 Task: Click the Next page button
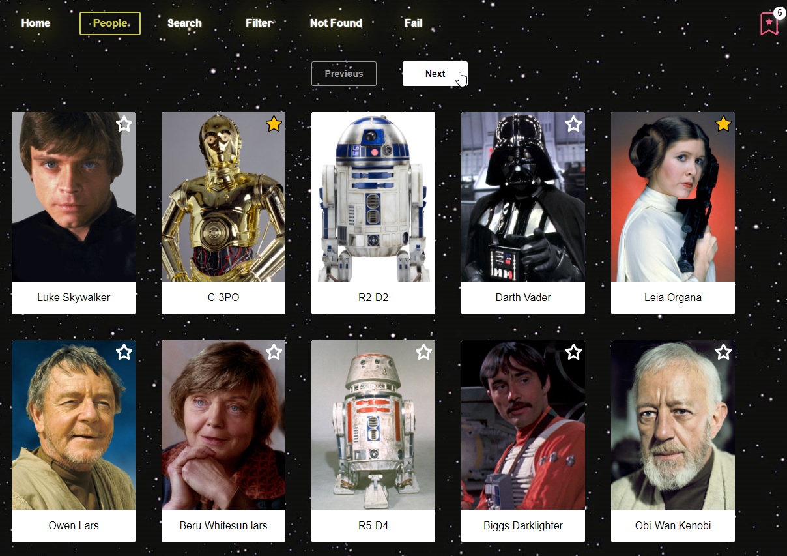tap(435, 74)
